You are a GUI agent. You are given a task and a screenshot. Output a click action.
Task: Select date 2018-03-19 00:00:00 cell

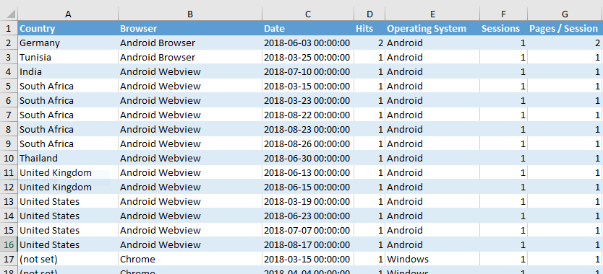[308, 201]
